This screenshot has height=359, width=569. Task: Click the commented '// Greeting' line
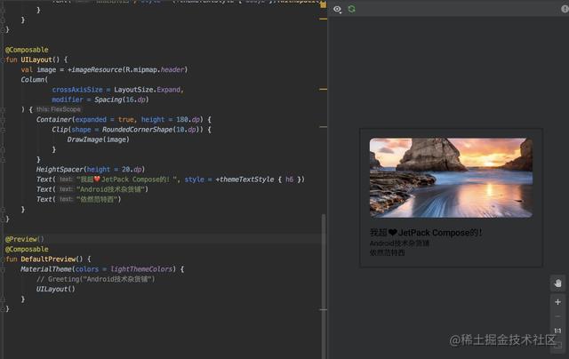point(95,279)
